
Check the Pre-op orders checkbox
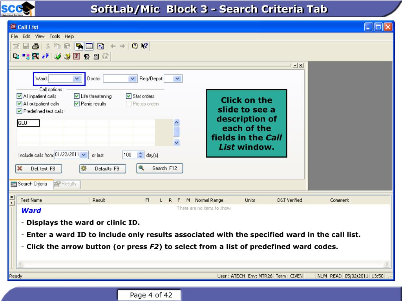tap(129, 103)
